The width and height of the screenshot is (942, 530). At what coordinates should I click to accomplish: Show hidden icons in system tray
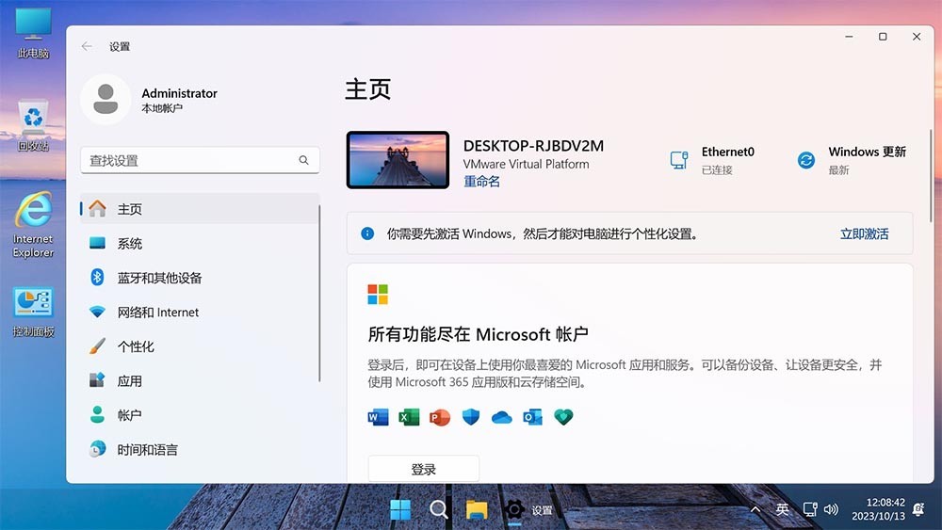[755, 509]
